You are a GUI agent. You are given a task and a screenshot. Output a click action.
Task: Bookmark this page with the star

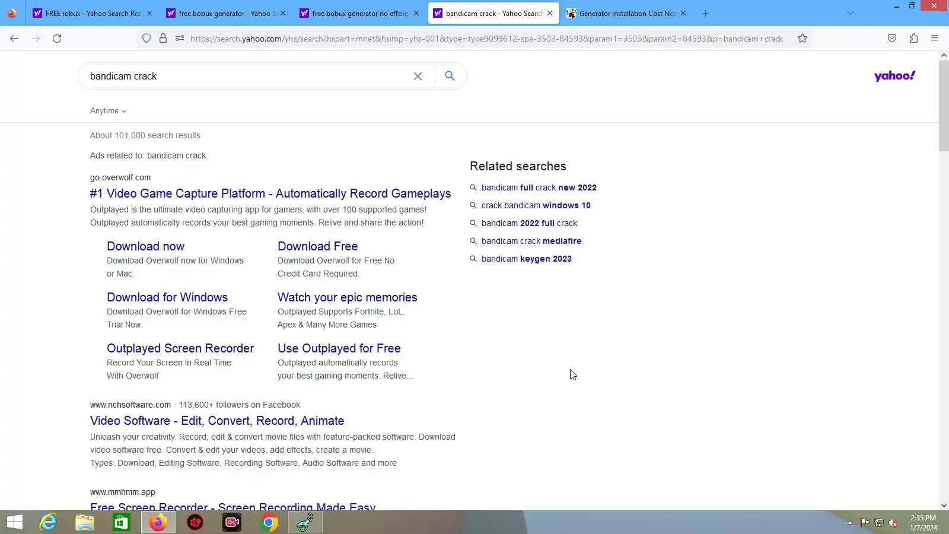(x=802, y=39)
